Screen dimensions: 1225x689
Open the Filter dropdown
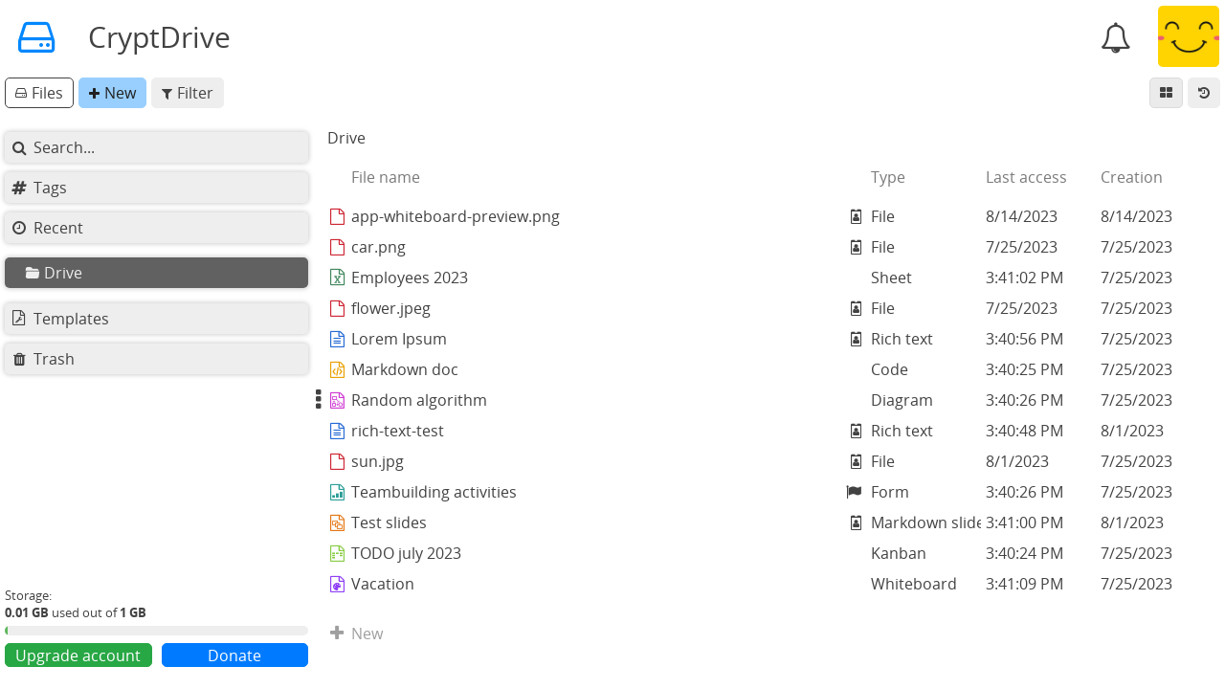point(188,93)
